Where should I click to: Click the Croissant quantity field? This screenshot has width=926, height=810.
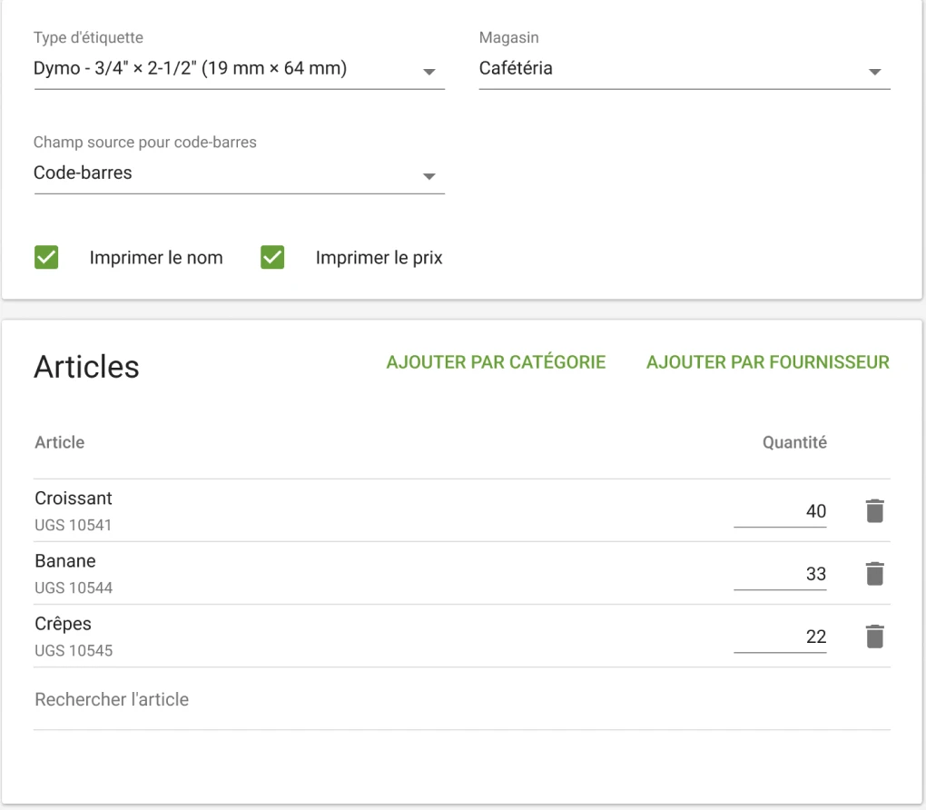[780, 511]
